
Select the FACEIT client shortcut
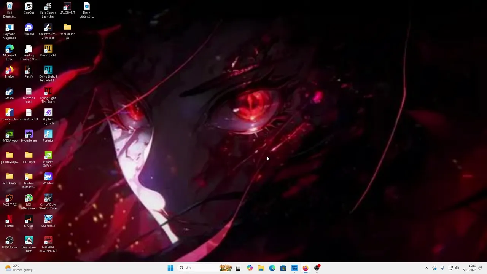[29, 221]
